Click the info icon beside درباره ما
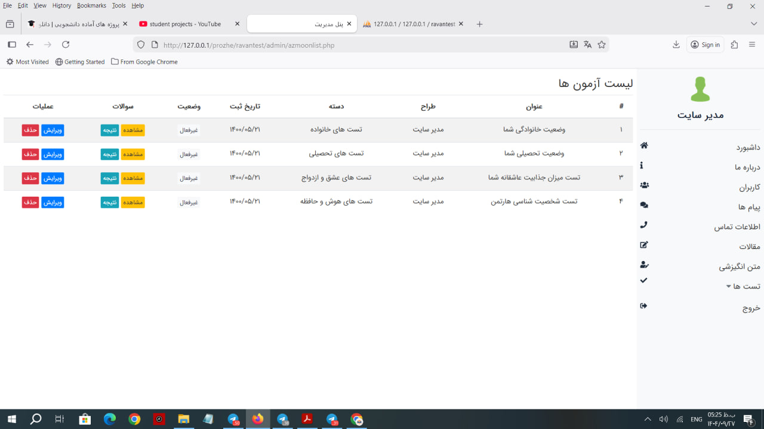Screen dimensions: 764x429 (642, 166)
